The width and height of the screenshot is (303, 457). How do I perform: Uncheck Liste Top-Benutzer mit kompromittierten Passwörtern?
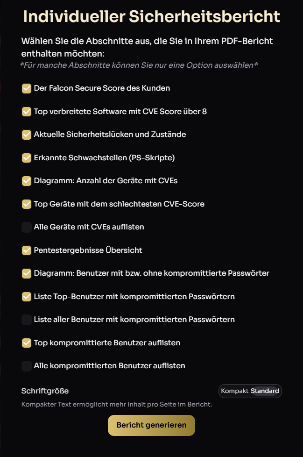click(27, 297)
